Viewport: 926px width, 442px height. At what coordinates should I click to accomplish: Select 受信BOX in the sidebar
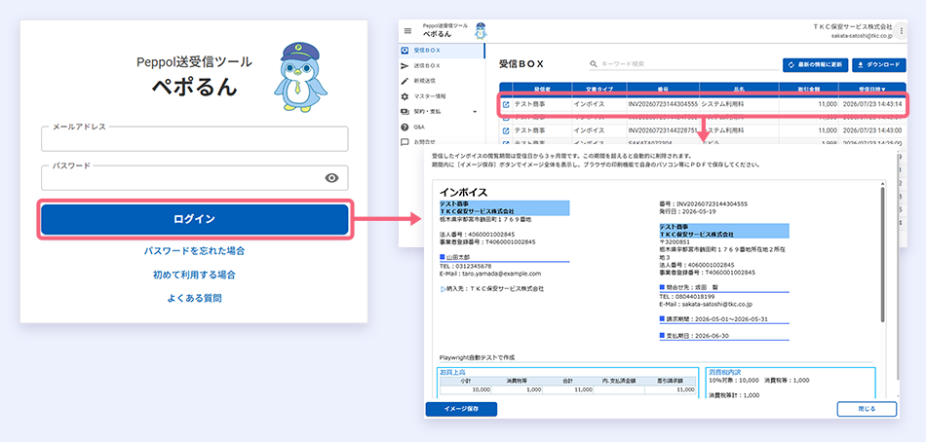point(442,51)
